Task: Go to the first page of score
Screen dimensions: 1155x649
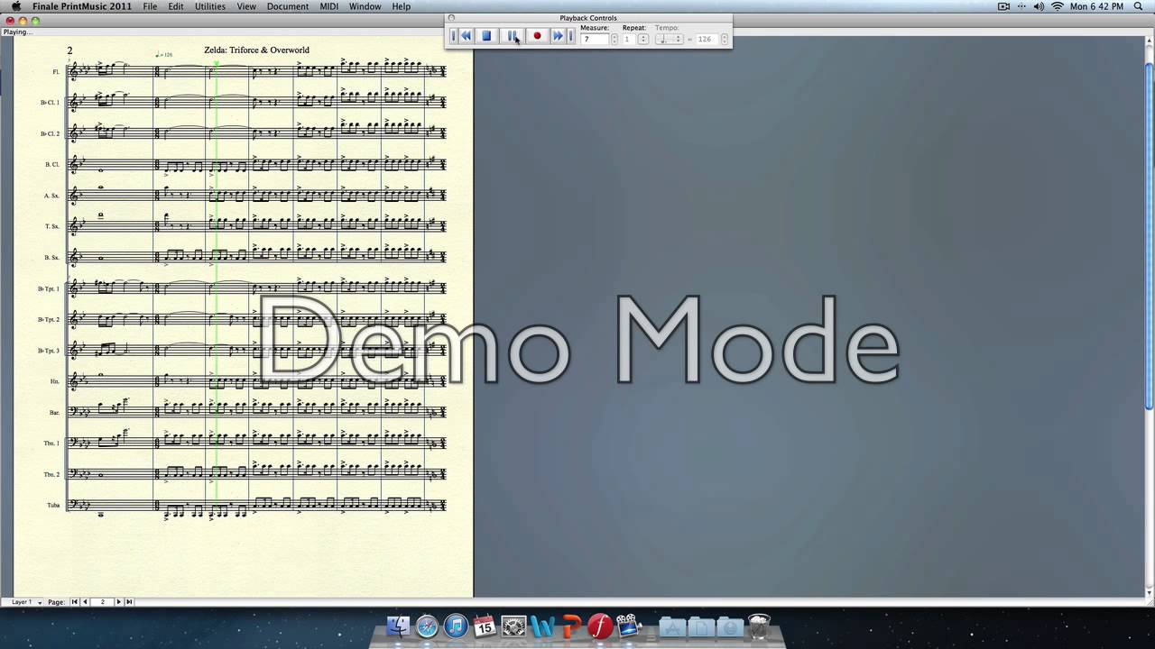Action: (x=75, y=602)
